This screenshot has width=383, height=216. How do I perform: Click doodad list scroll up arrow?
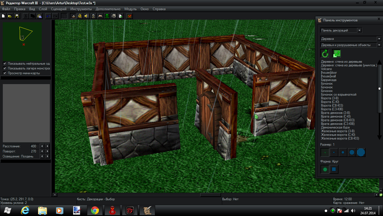click(x=380, y=62)
